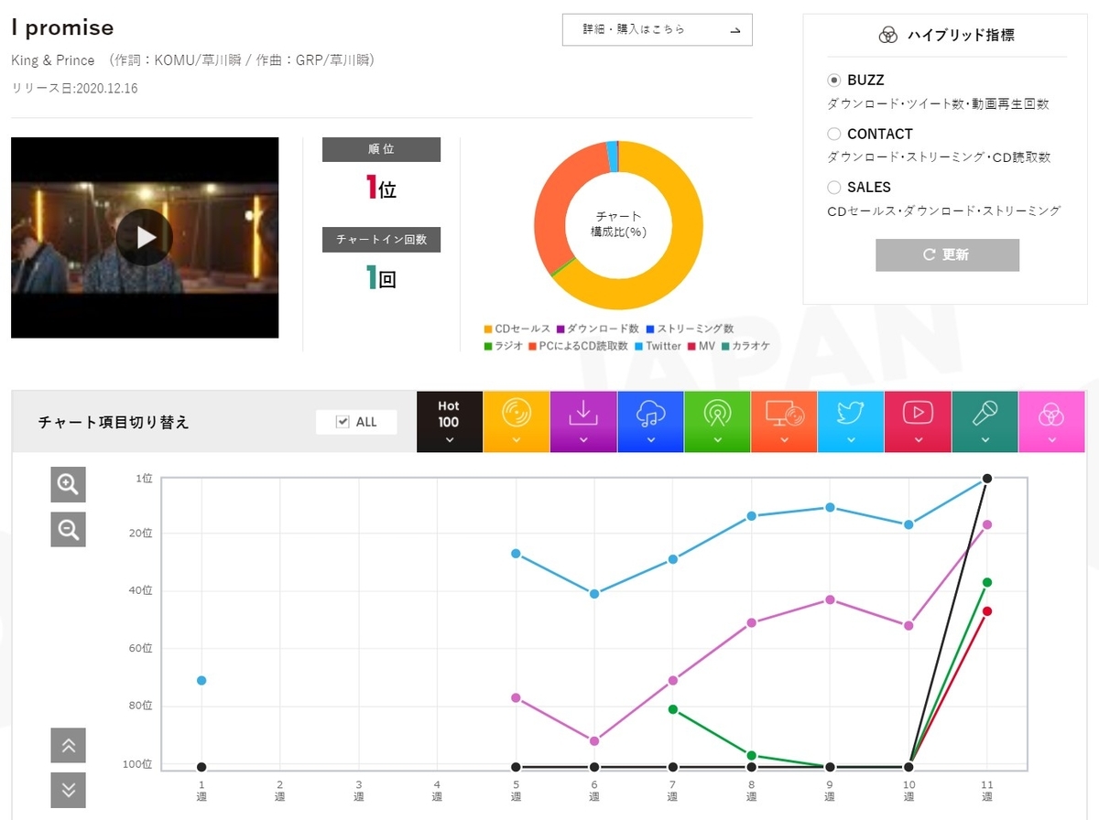The image size is (1099, 820).
Task: Click the チャートイン回数 label
Action: point(381,240)
